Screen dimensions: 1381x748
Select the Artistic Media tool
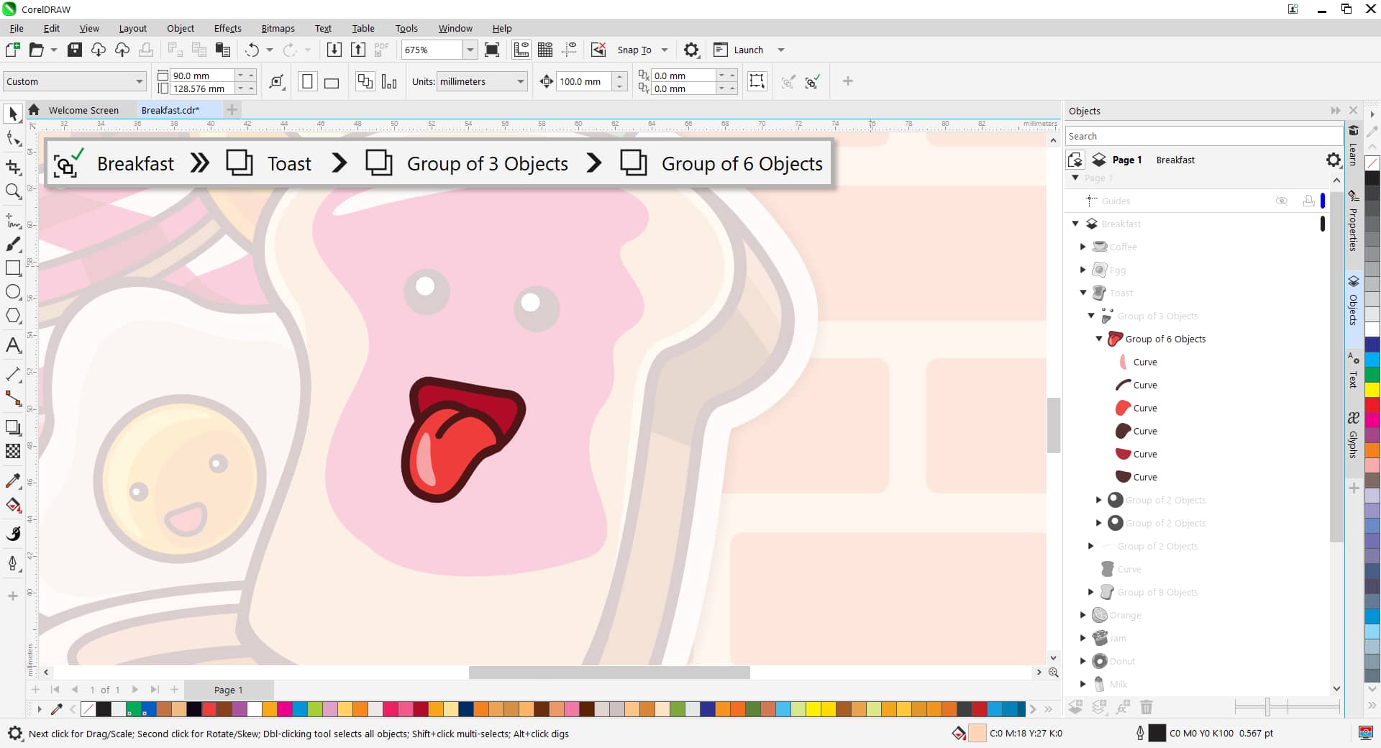pos(13,245)
